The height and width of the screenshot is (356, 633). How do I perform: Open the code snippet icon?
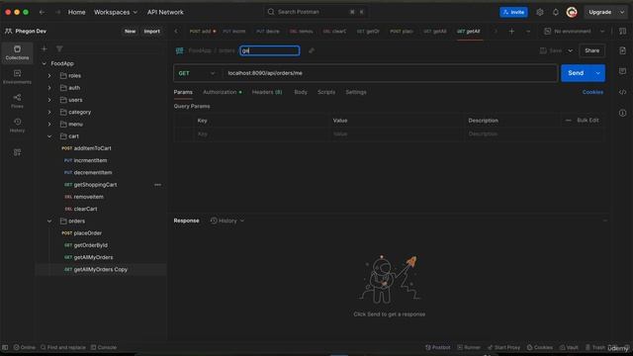622,92
